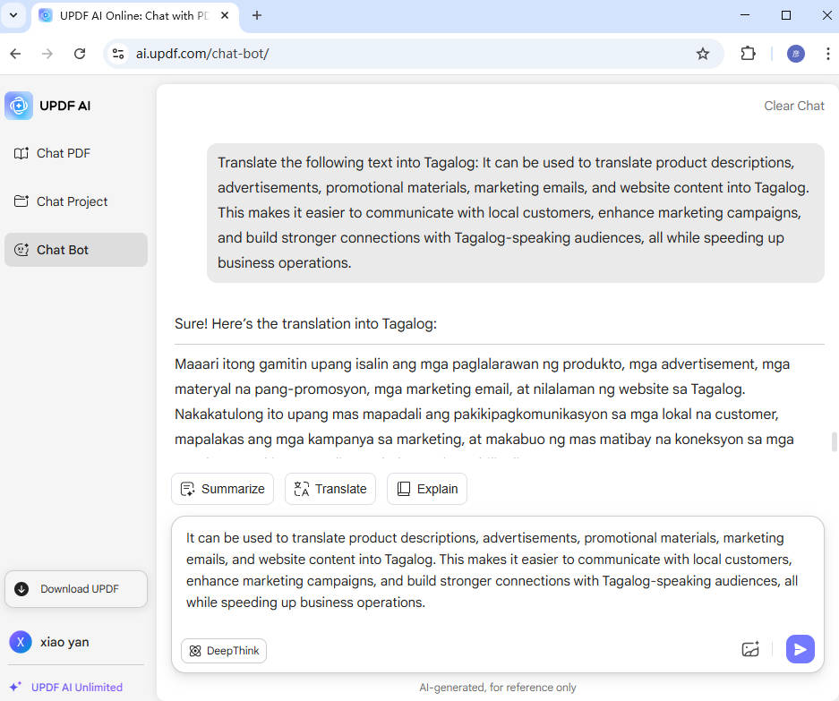Click the Chat PDF book icon
Screen dimensions: 839x701
(21, 154)
